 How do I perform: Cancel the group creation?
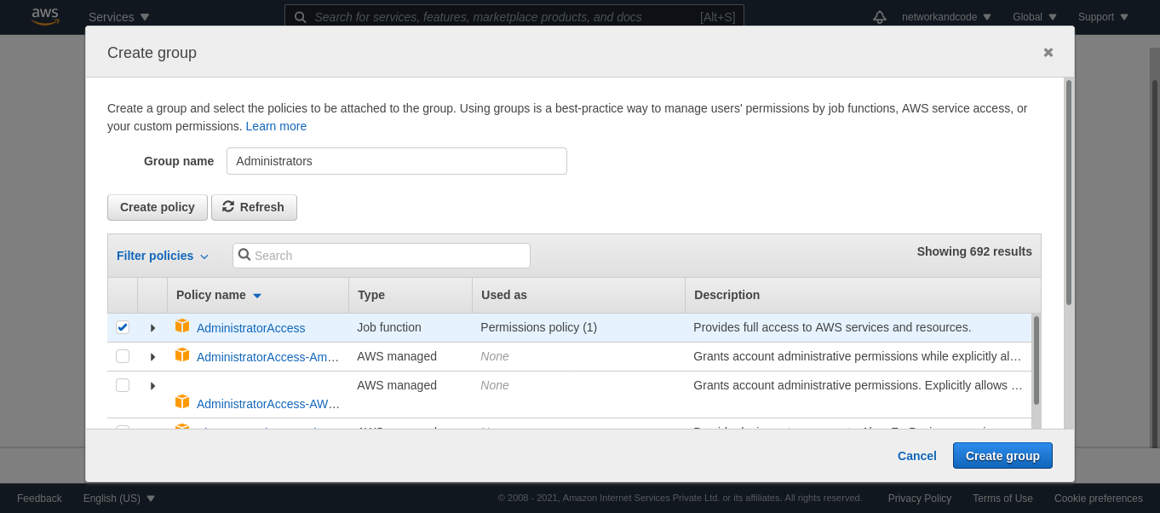(x=917, y=456)
